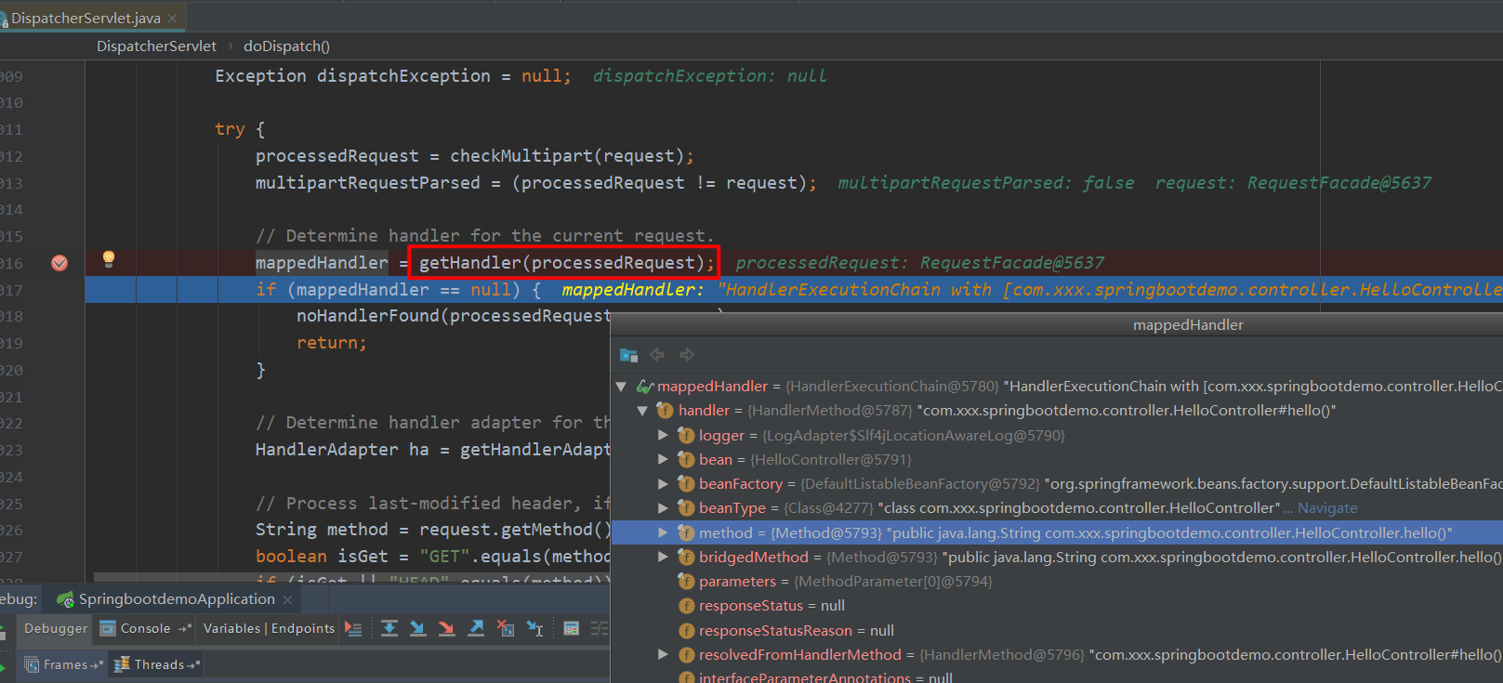Click the red Force Step Into icon
1503x683 pixels.
pos(447,629)
